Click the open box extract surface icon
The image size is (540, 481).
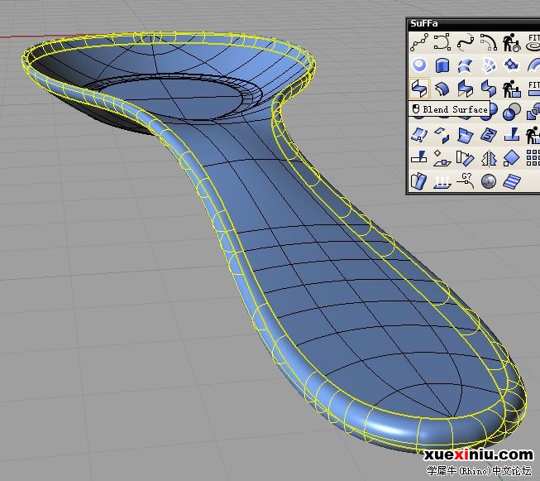[x=419, y=181]
